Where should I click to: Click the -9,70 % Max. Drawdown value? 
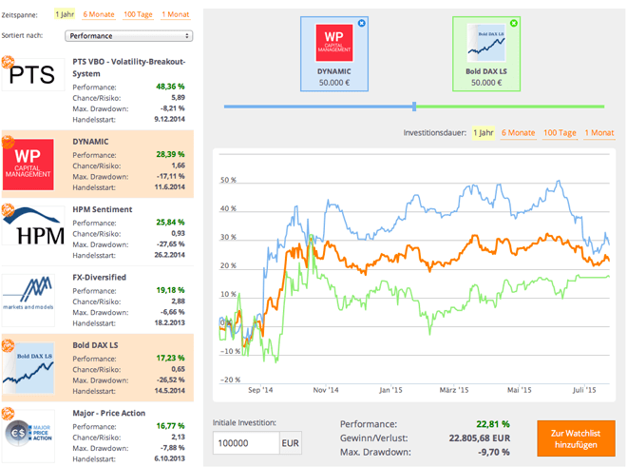[494, 452]
